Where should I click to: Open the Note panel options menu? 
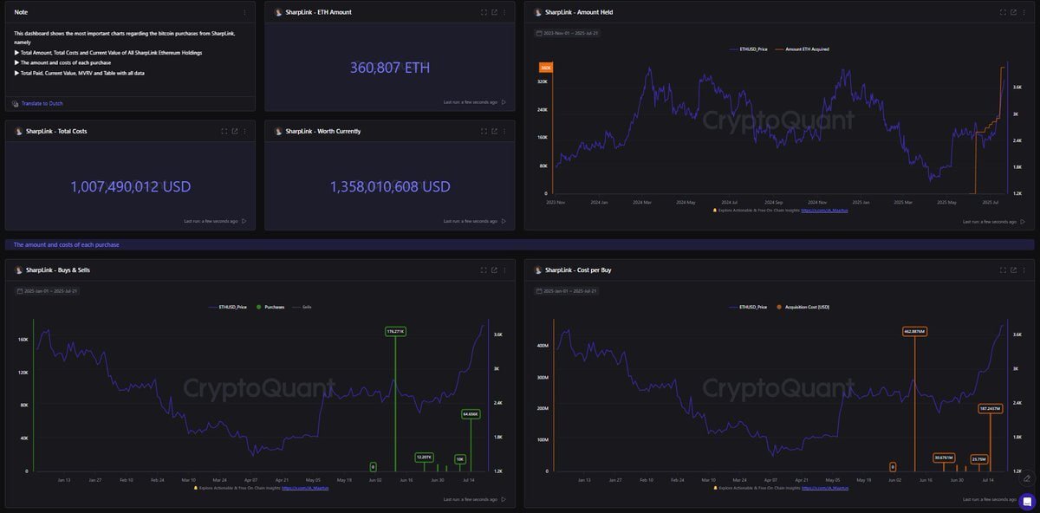[x=244, y=12]
